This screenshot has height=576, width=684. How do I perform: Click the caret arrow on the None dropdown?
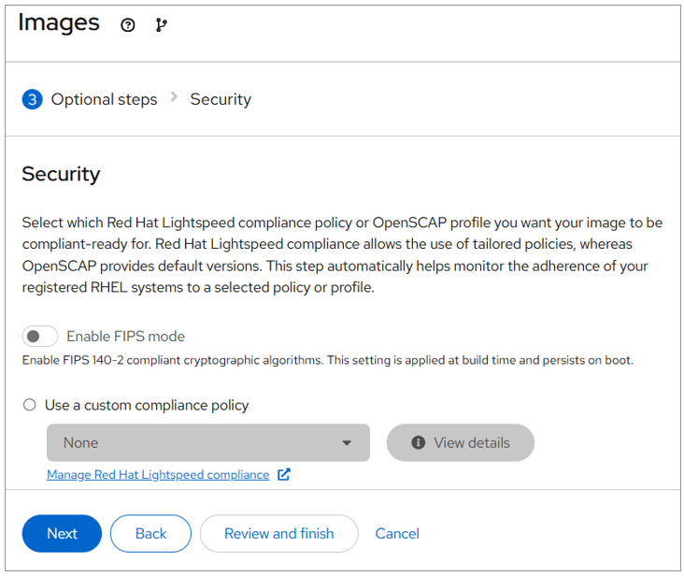pos(347,443)
